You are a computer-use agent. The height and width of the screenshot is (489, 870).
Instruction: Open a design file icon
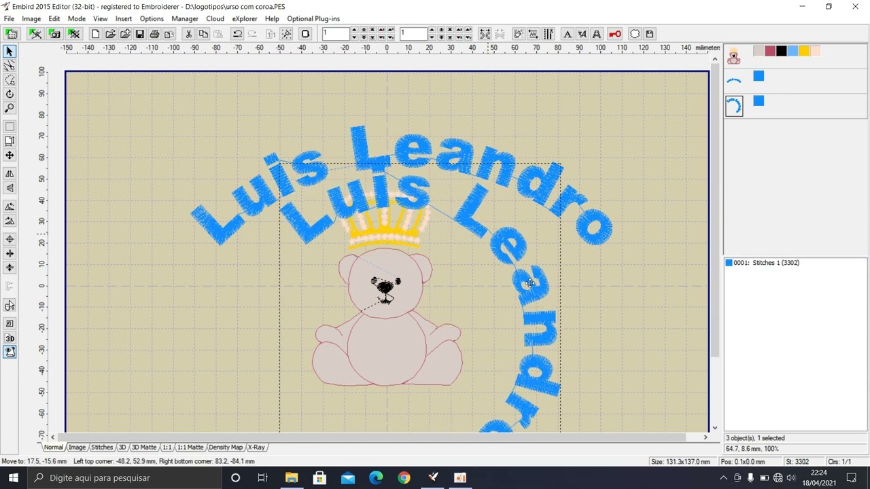[110, 34]
